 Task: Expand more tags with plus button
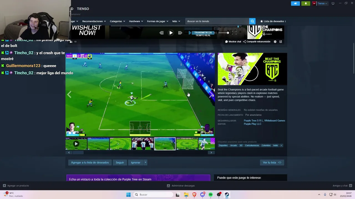click(x=281, y=145)
